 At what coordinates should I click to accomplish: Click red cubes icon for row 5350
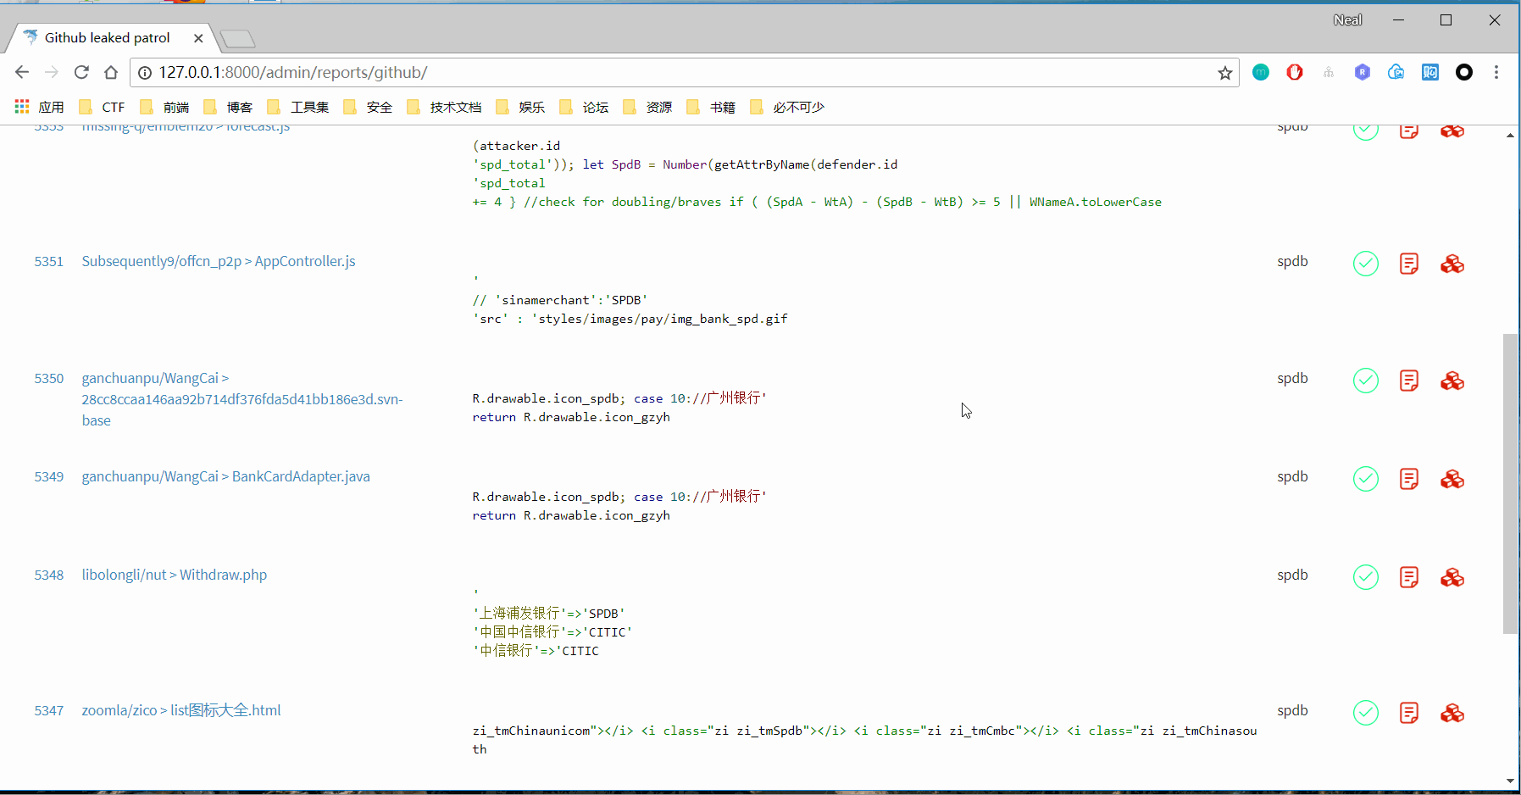[1452, 381]
